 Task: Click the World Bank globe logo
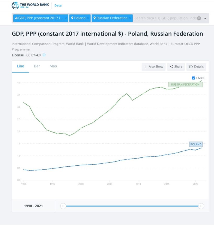pos(15,5)
